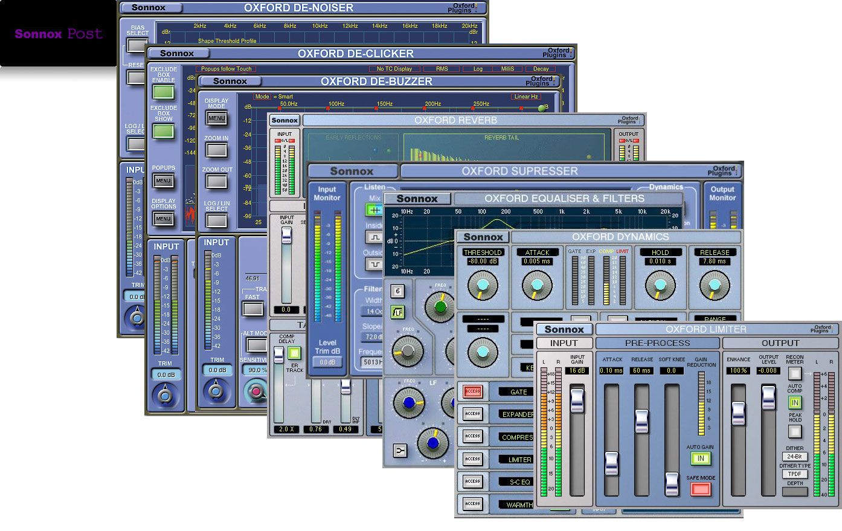
Task: Click Attack fader in Oxford Limiter
Action: coord(612,463)
